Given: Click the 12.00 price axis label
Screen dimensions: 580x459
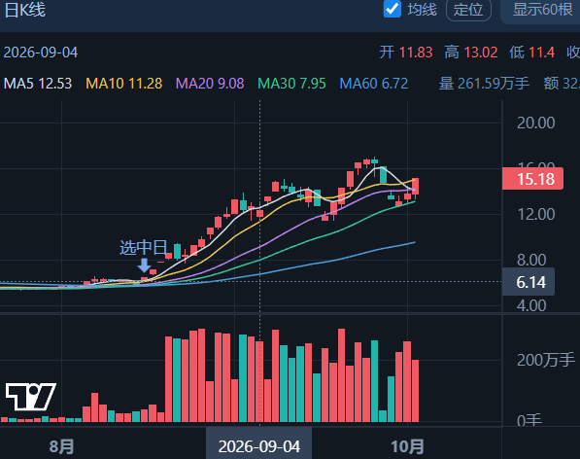Looking at the screenshot, I should 535,214.
